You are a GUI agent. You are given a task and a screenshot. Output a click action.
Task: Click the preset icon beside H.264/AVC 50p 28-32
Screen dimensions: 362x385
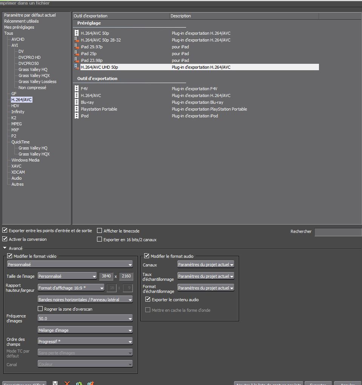click(x=77, y=40)
